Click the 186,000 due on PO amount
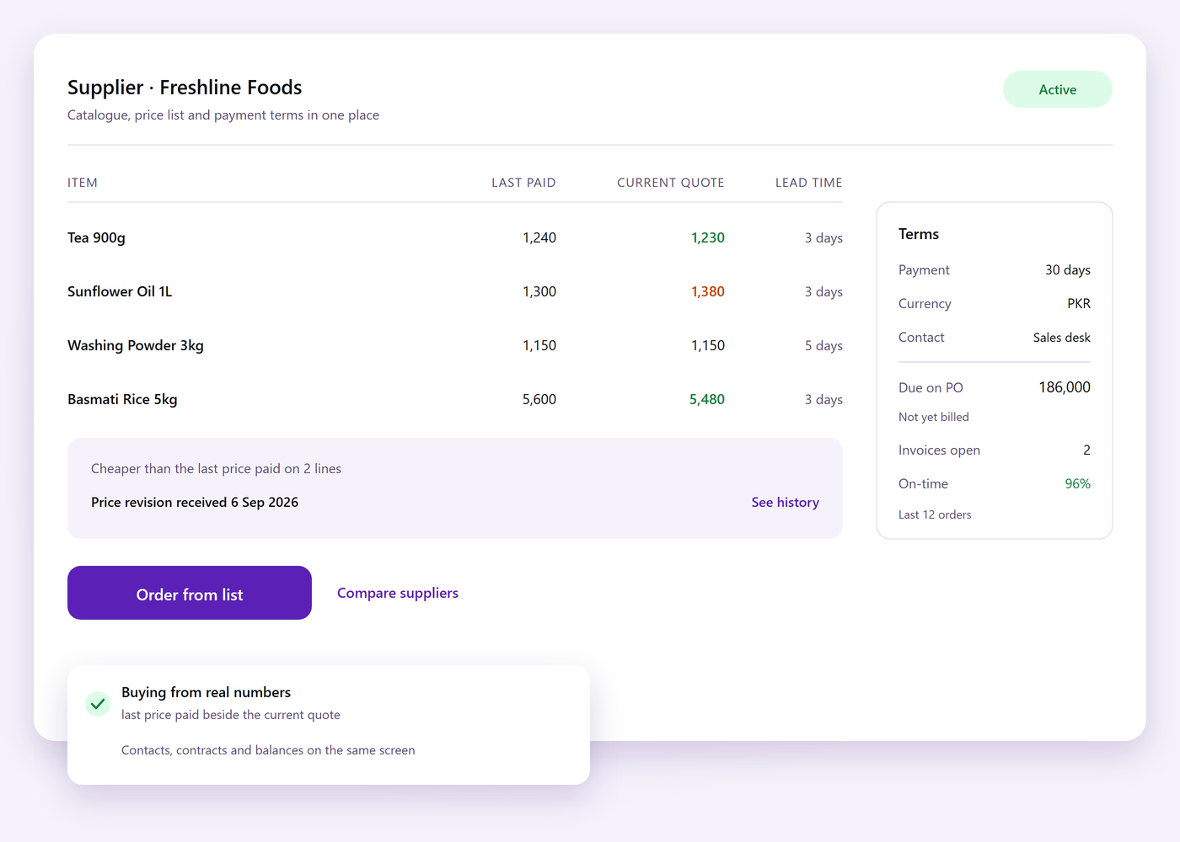This screenshot has height=842, width=1180. pos(1065,387)
